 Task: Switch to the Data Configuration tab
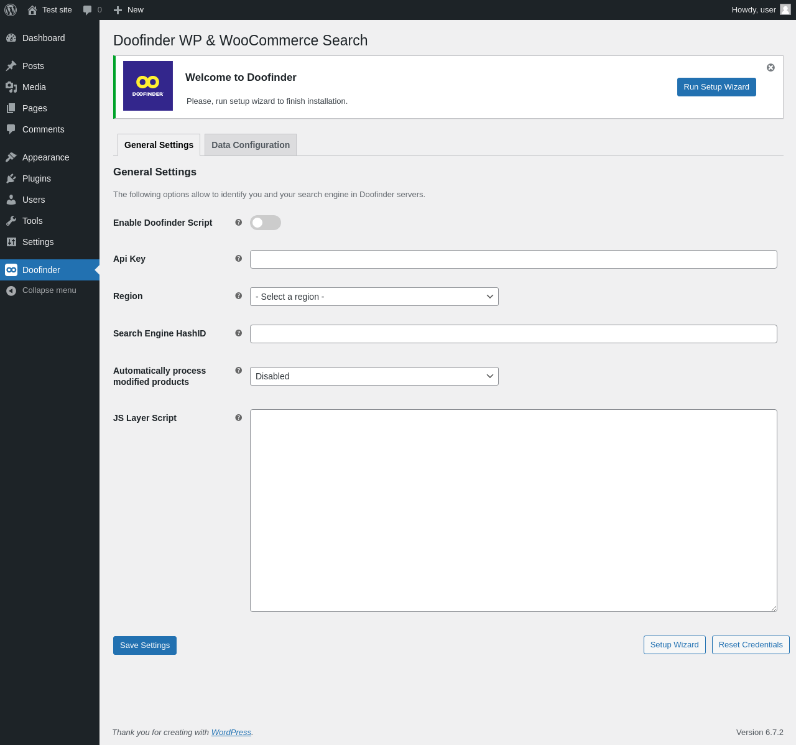[251, 145]
